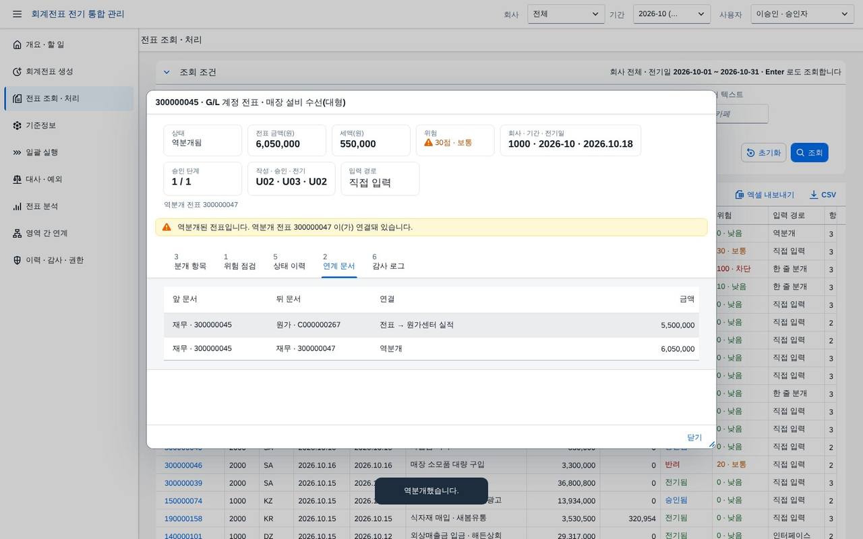Screen dimensions: 863x539
Task: Switch to the 위험 점검 tab
Action: tap(239, 262)
